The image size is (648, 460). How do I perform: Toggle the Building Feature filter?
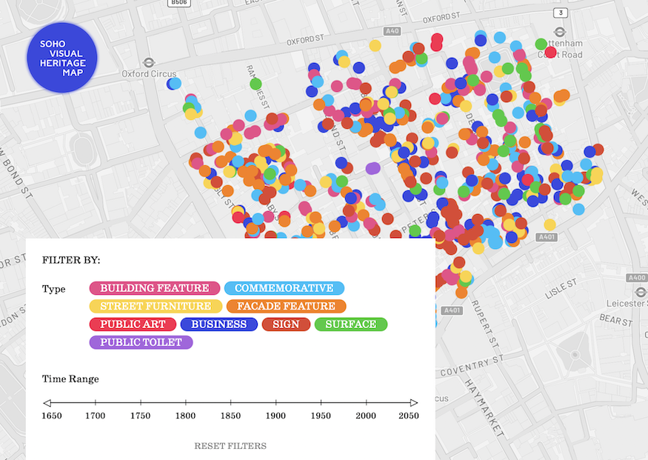click(x=155, y=288)
